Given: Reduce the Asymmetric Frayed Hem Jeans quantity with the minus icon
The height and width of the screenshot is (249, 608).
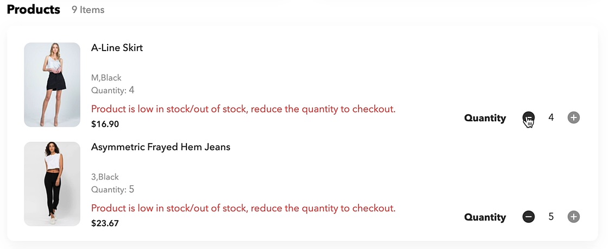Looking at the screenshot, I should coord(528,217).
